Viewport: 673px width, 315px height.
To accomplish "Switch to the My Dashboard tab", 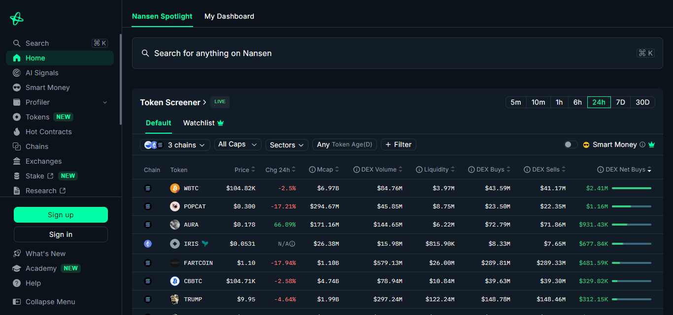I will (229, 16).
